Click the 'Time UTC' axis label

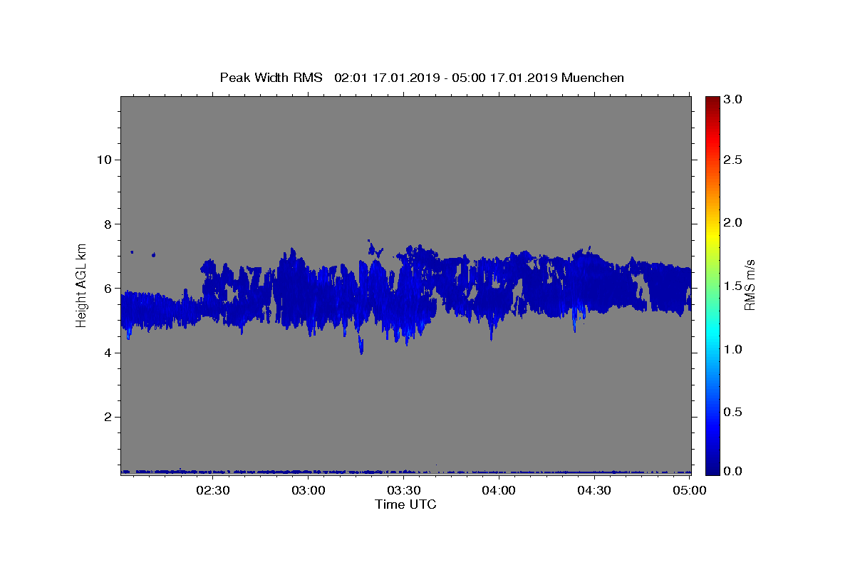(405, 504)
